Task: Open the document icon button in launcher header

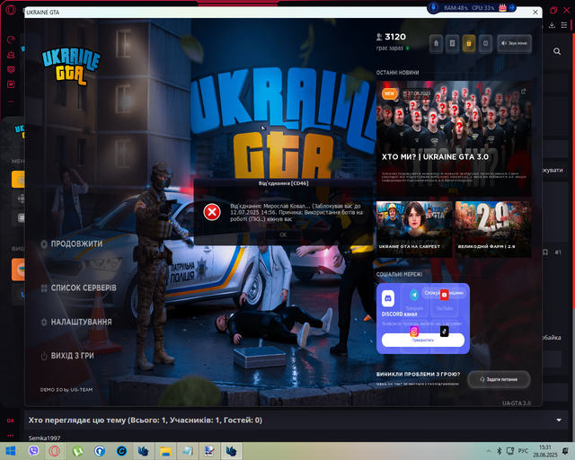Action: point(452,44)
